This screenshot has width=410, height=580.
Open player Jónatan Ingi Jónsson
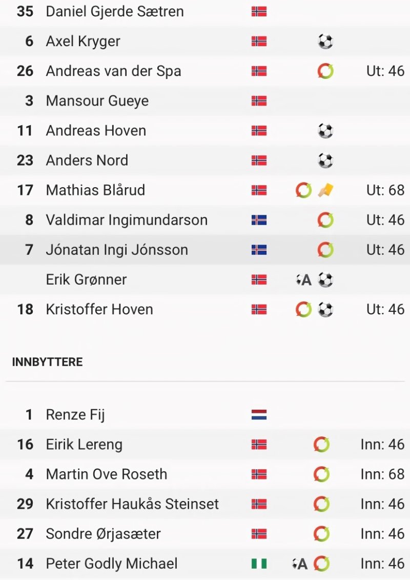[117, 250]
